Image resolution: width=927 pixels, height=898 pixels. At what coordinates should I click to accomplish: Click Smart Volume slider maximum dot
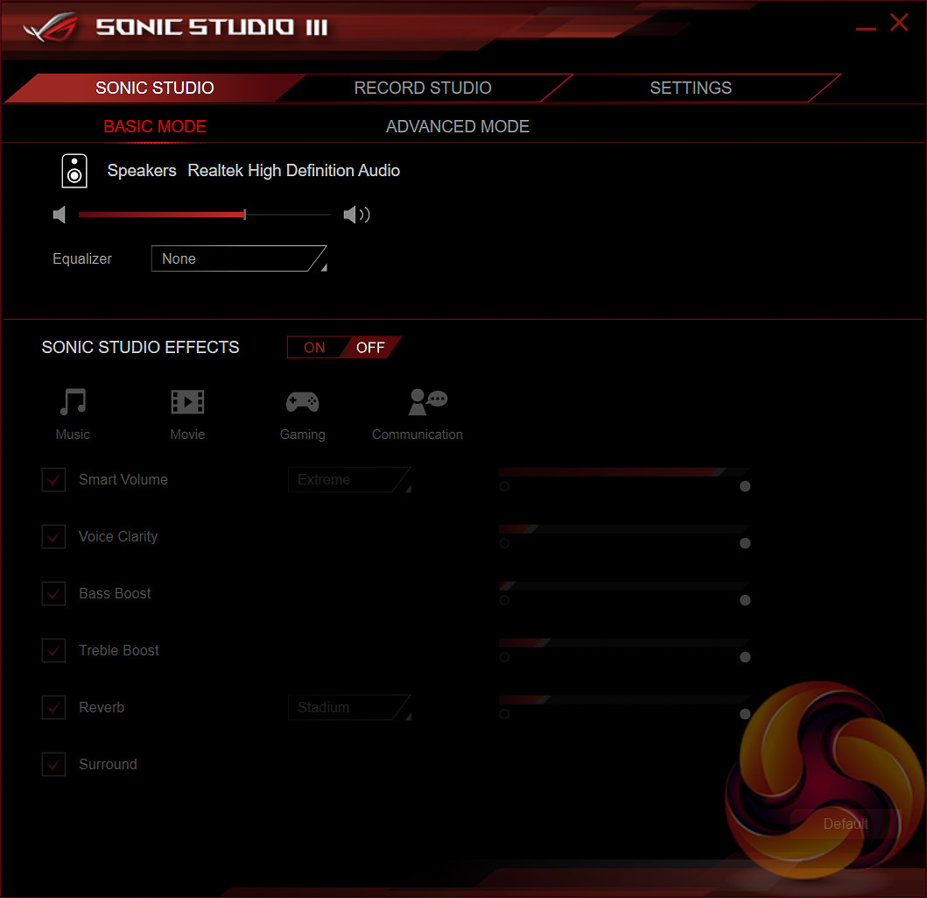pyautogui.click(x=745, y=486)
